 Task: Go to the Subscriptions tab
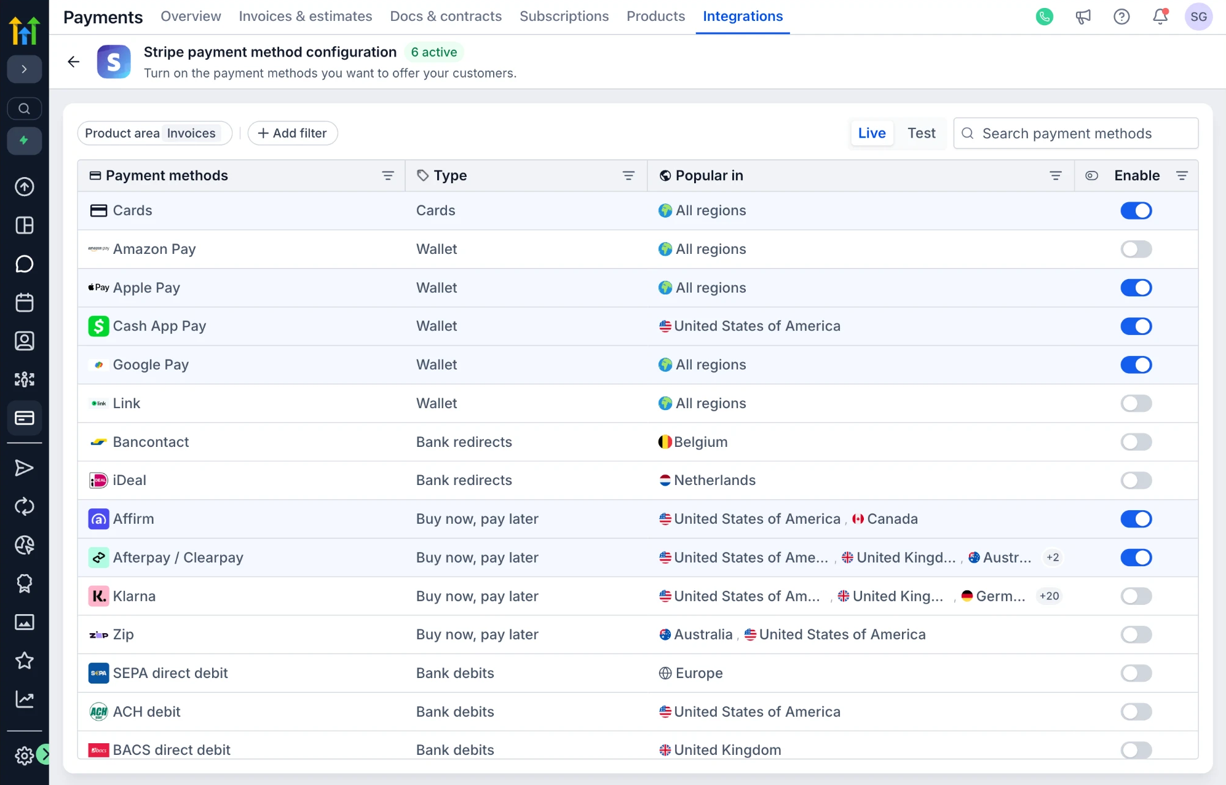pyautogui.click(x=564, y=17)
